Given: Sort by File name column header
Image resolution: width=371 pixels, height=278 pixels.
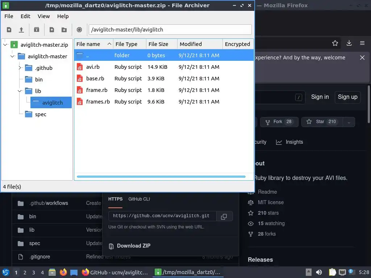Looking at the screenshot, I should coord(93,44).
